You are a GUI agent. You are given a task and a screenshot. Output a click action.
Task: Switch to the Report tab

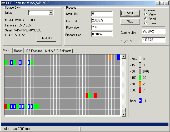tap(18, 51)
